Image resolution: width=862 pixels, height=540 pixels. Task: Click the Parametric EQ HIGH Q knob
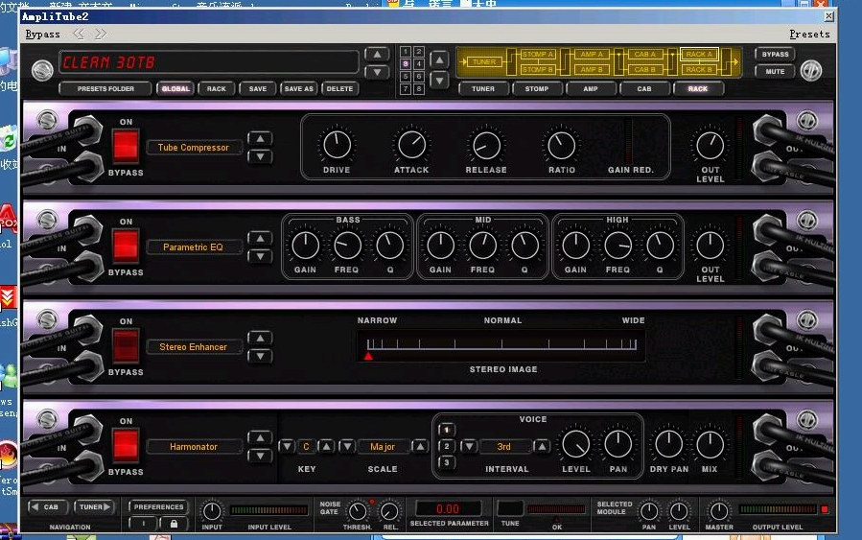[660, 246]
